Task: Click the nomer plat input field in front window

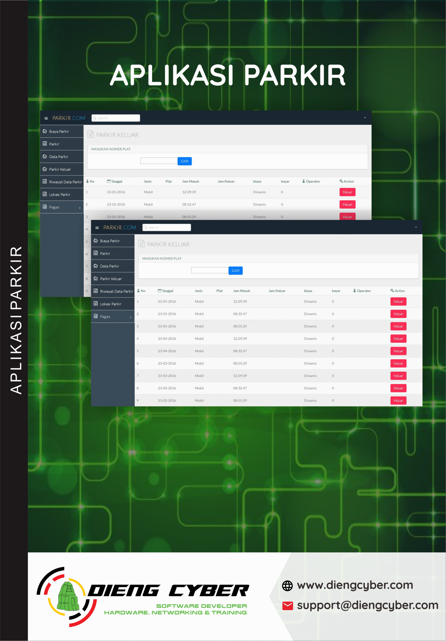Action: (x=209, y=270)
